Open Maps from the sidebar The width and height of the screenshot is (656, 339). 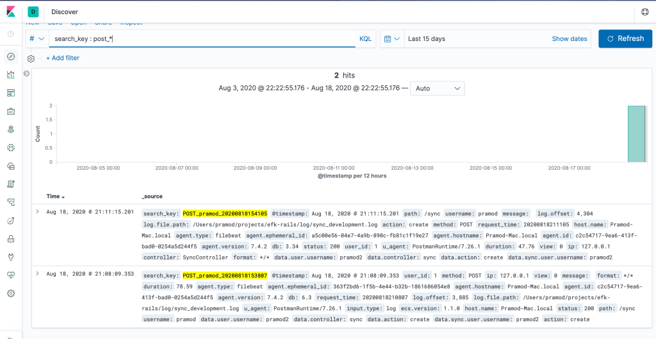pyautogui.click(x=11, y=129)
